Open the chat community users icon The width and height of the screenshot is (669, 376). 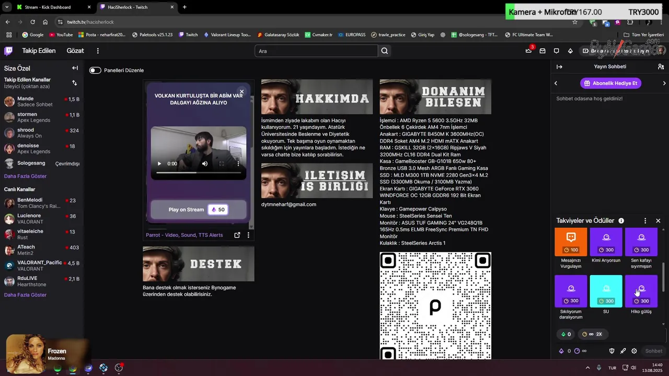[661, 67]
